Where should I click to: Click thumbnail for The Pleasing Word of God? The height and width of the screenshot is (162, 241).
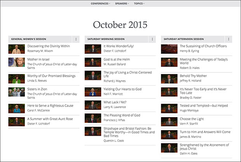(x=93, y=118)
